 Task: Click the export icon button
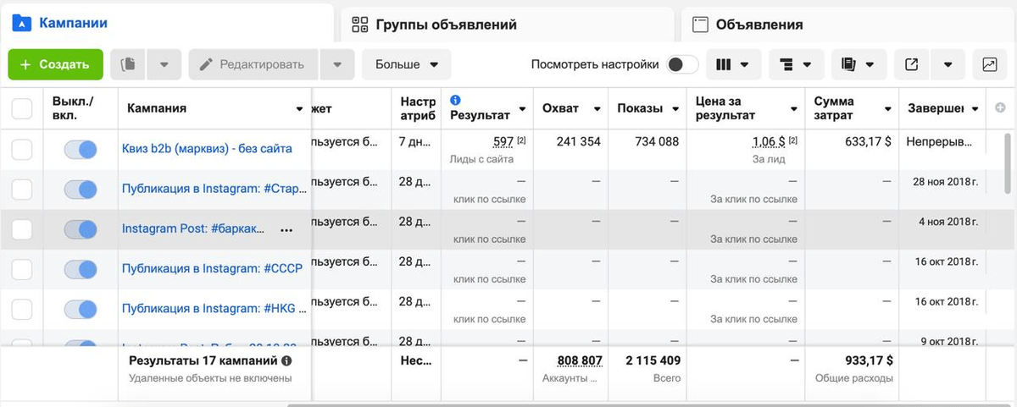[912, 64]
